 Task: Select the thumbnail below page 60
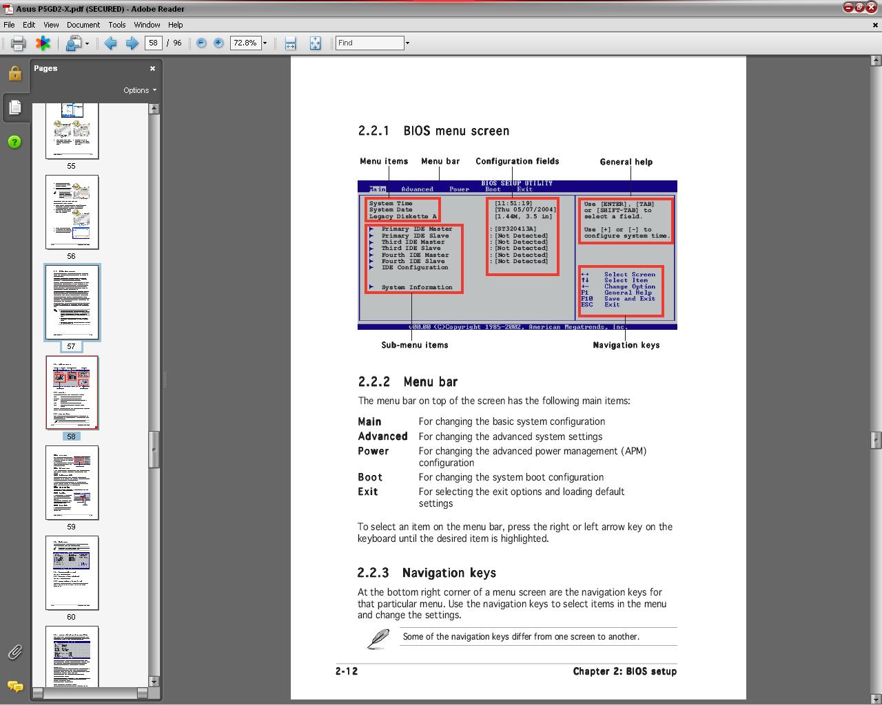(x=72, y=656)
